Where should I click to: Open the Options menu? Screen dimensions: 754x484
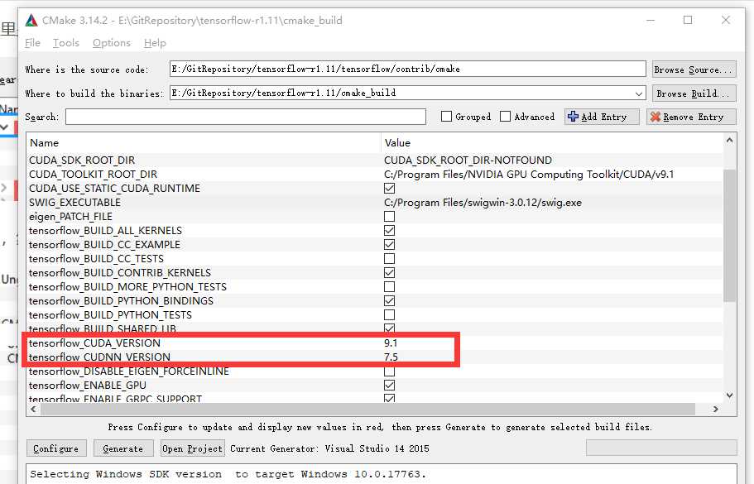tap(112, 43)
